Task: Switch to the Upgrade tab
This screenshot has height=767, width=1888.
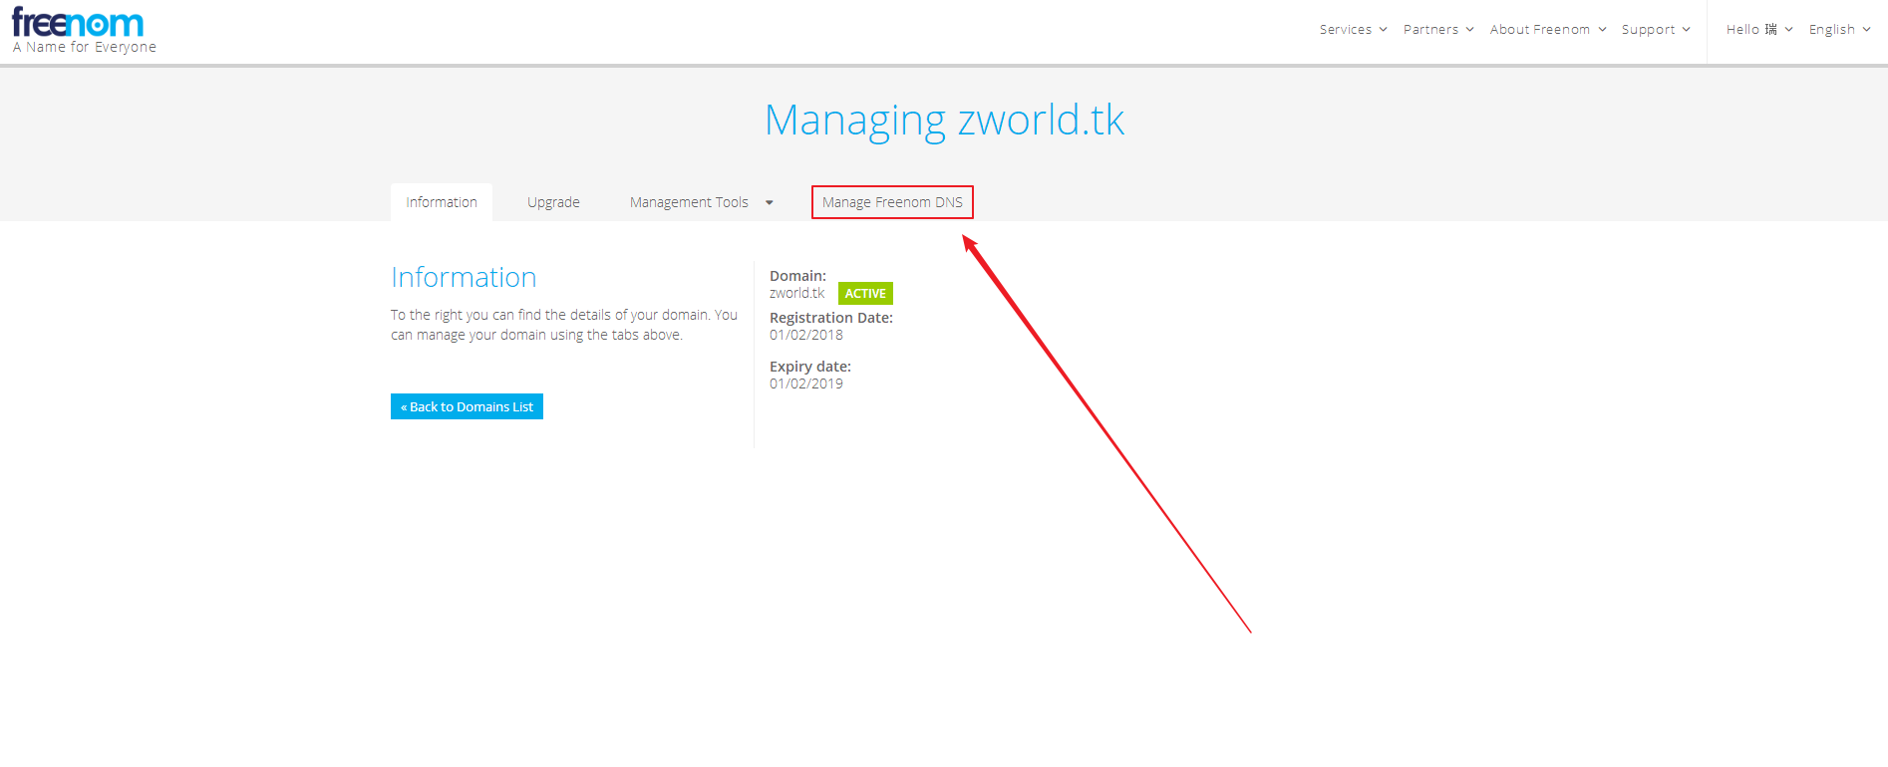Action: point(553,202)
